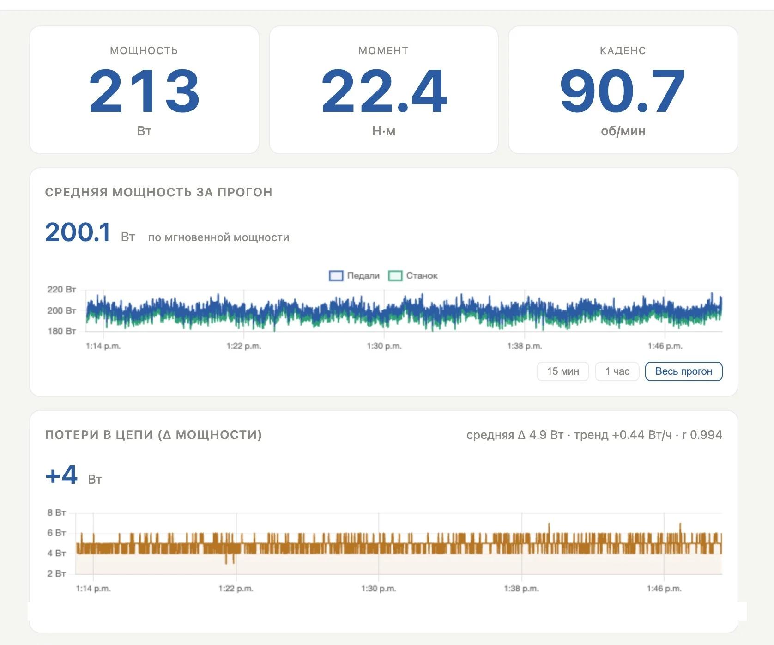Click the +4 Вт chain loss value

coord(73,475)
